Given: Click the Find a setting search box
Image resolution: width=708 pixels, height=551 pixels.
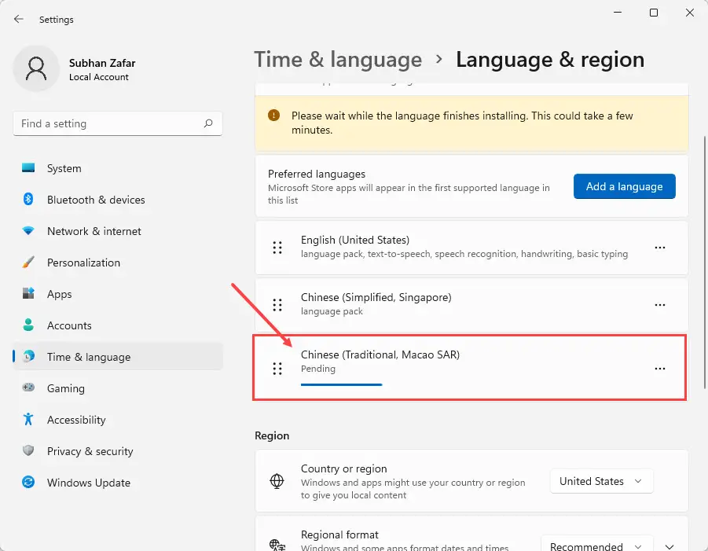Looking at the screenshot, I should point(118,123).
